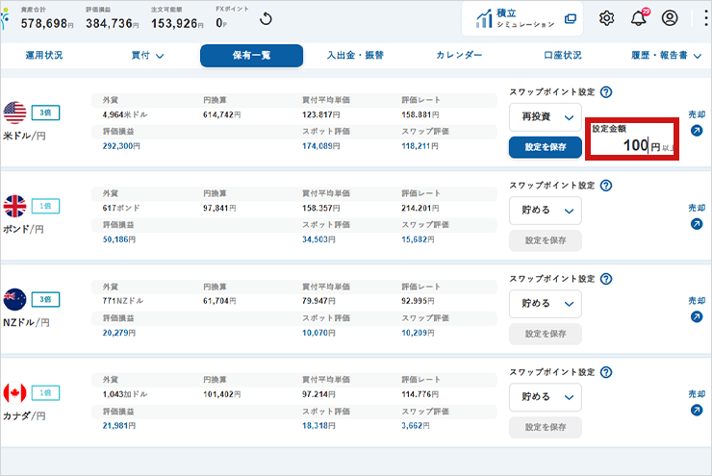Open the 再投資 dropdown for 米ドル/円
The width and height of the screenshot is (712, 476).
546,117
